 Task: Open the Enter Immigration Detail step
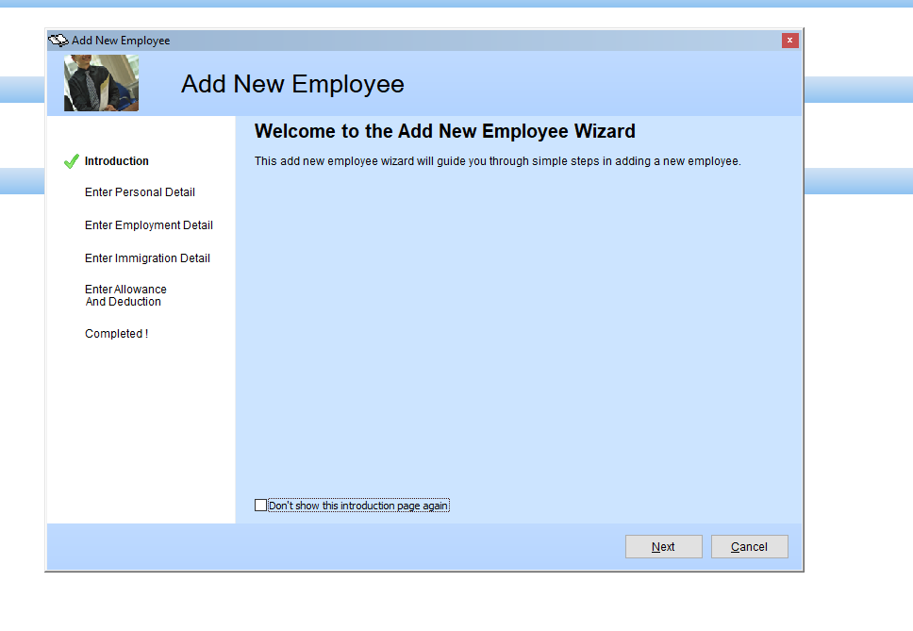coord(147,257)
